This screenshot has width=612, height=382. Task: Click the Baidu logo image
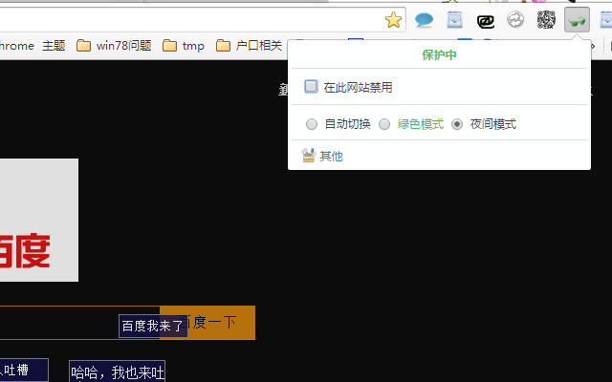[x=39, y=220]
